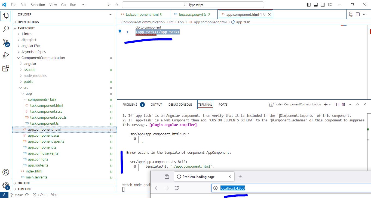Switch to the PROBLEMS panel tab

click(x=130, y=105)
